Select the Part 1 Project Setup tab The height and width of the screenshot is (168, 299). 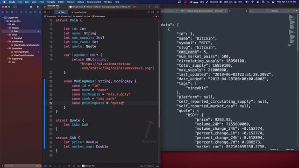coord(202,11)
